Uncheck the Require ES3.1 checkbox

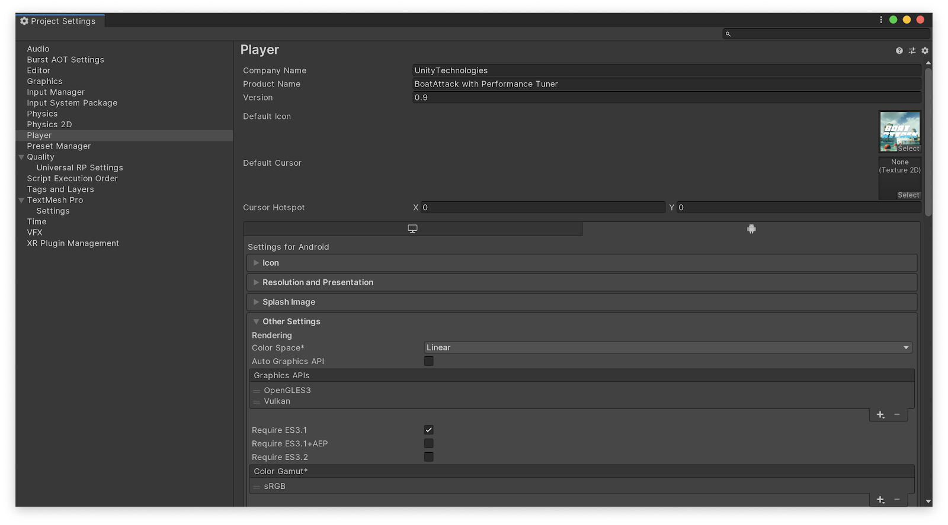pos(429,430)
